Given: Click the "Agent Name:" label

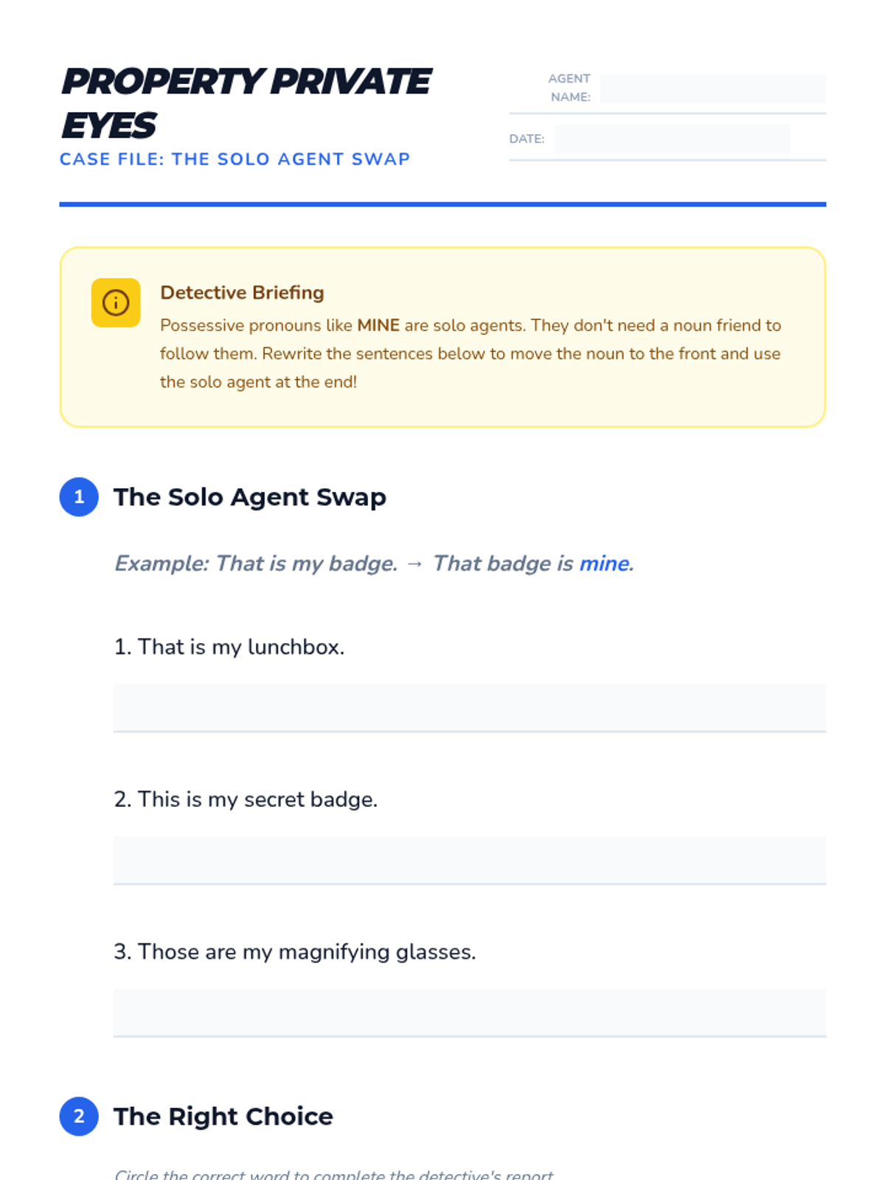Looking at the screenshot, I should click(x=569, y=88).
